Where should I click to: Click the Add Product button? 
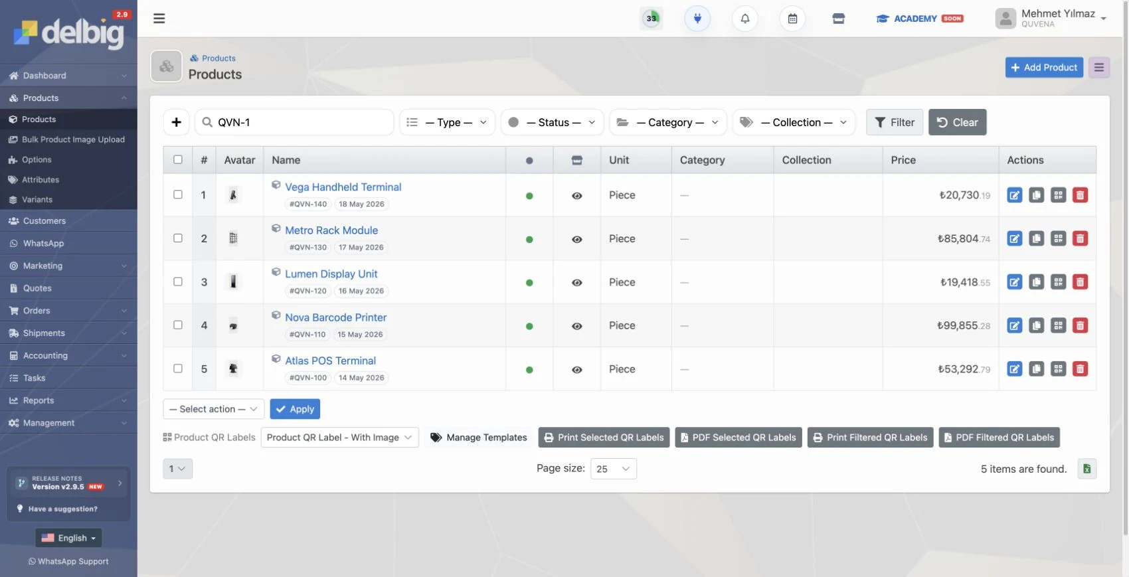point(1044,67)
